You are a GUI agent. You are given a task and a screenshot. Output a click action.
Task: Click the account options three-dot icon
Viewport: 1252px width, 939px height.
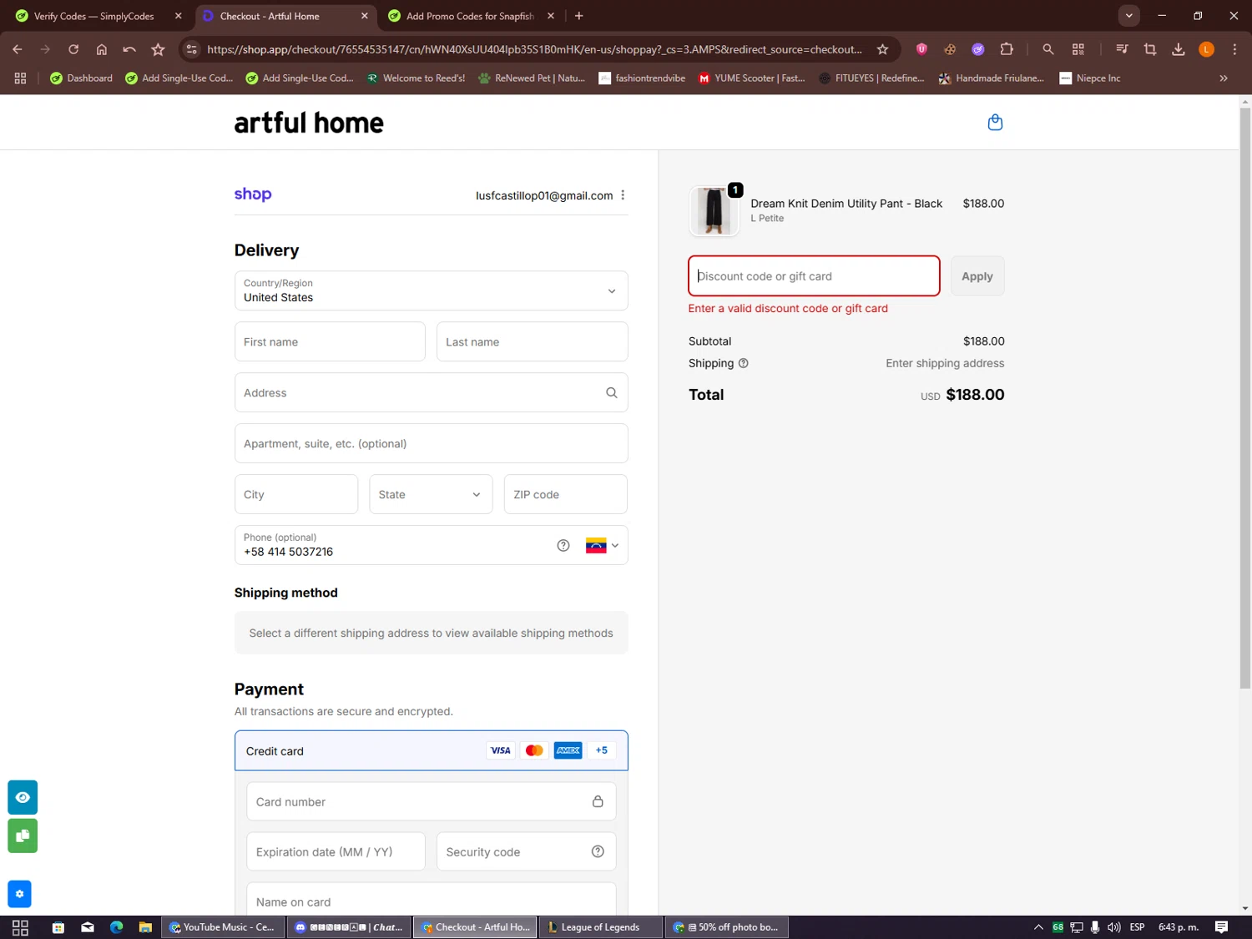coord(623,195)
